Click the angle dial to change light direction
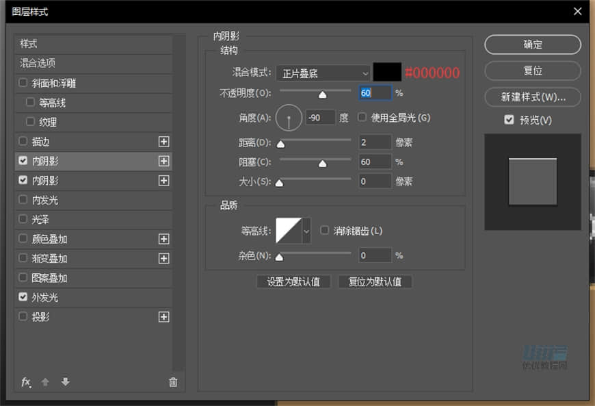Viewport: 595px width, 406px height. click(289, 117)
